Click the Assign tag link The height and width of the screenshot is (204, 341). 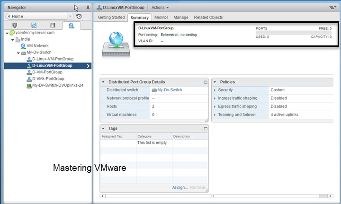pyautogui.click(x=180, y=187)
